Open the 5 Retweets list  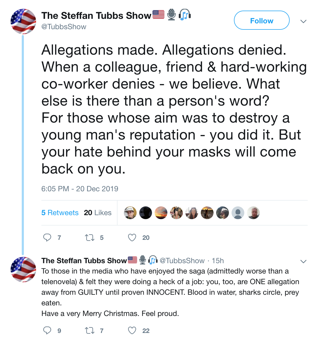tap(60, 213)
